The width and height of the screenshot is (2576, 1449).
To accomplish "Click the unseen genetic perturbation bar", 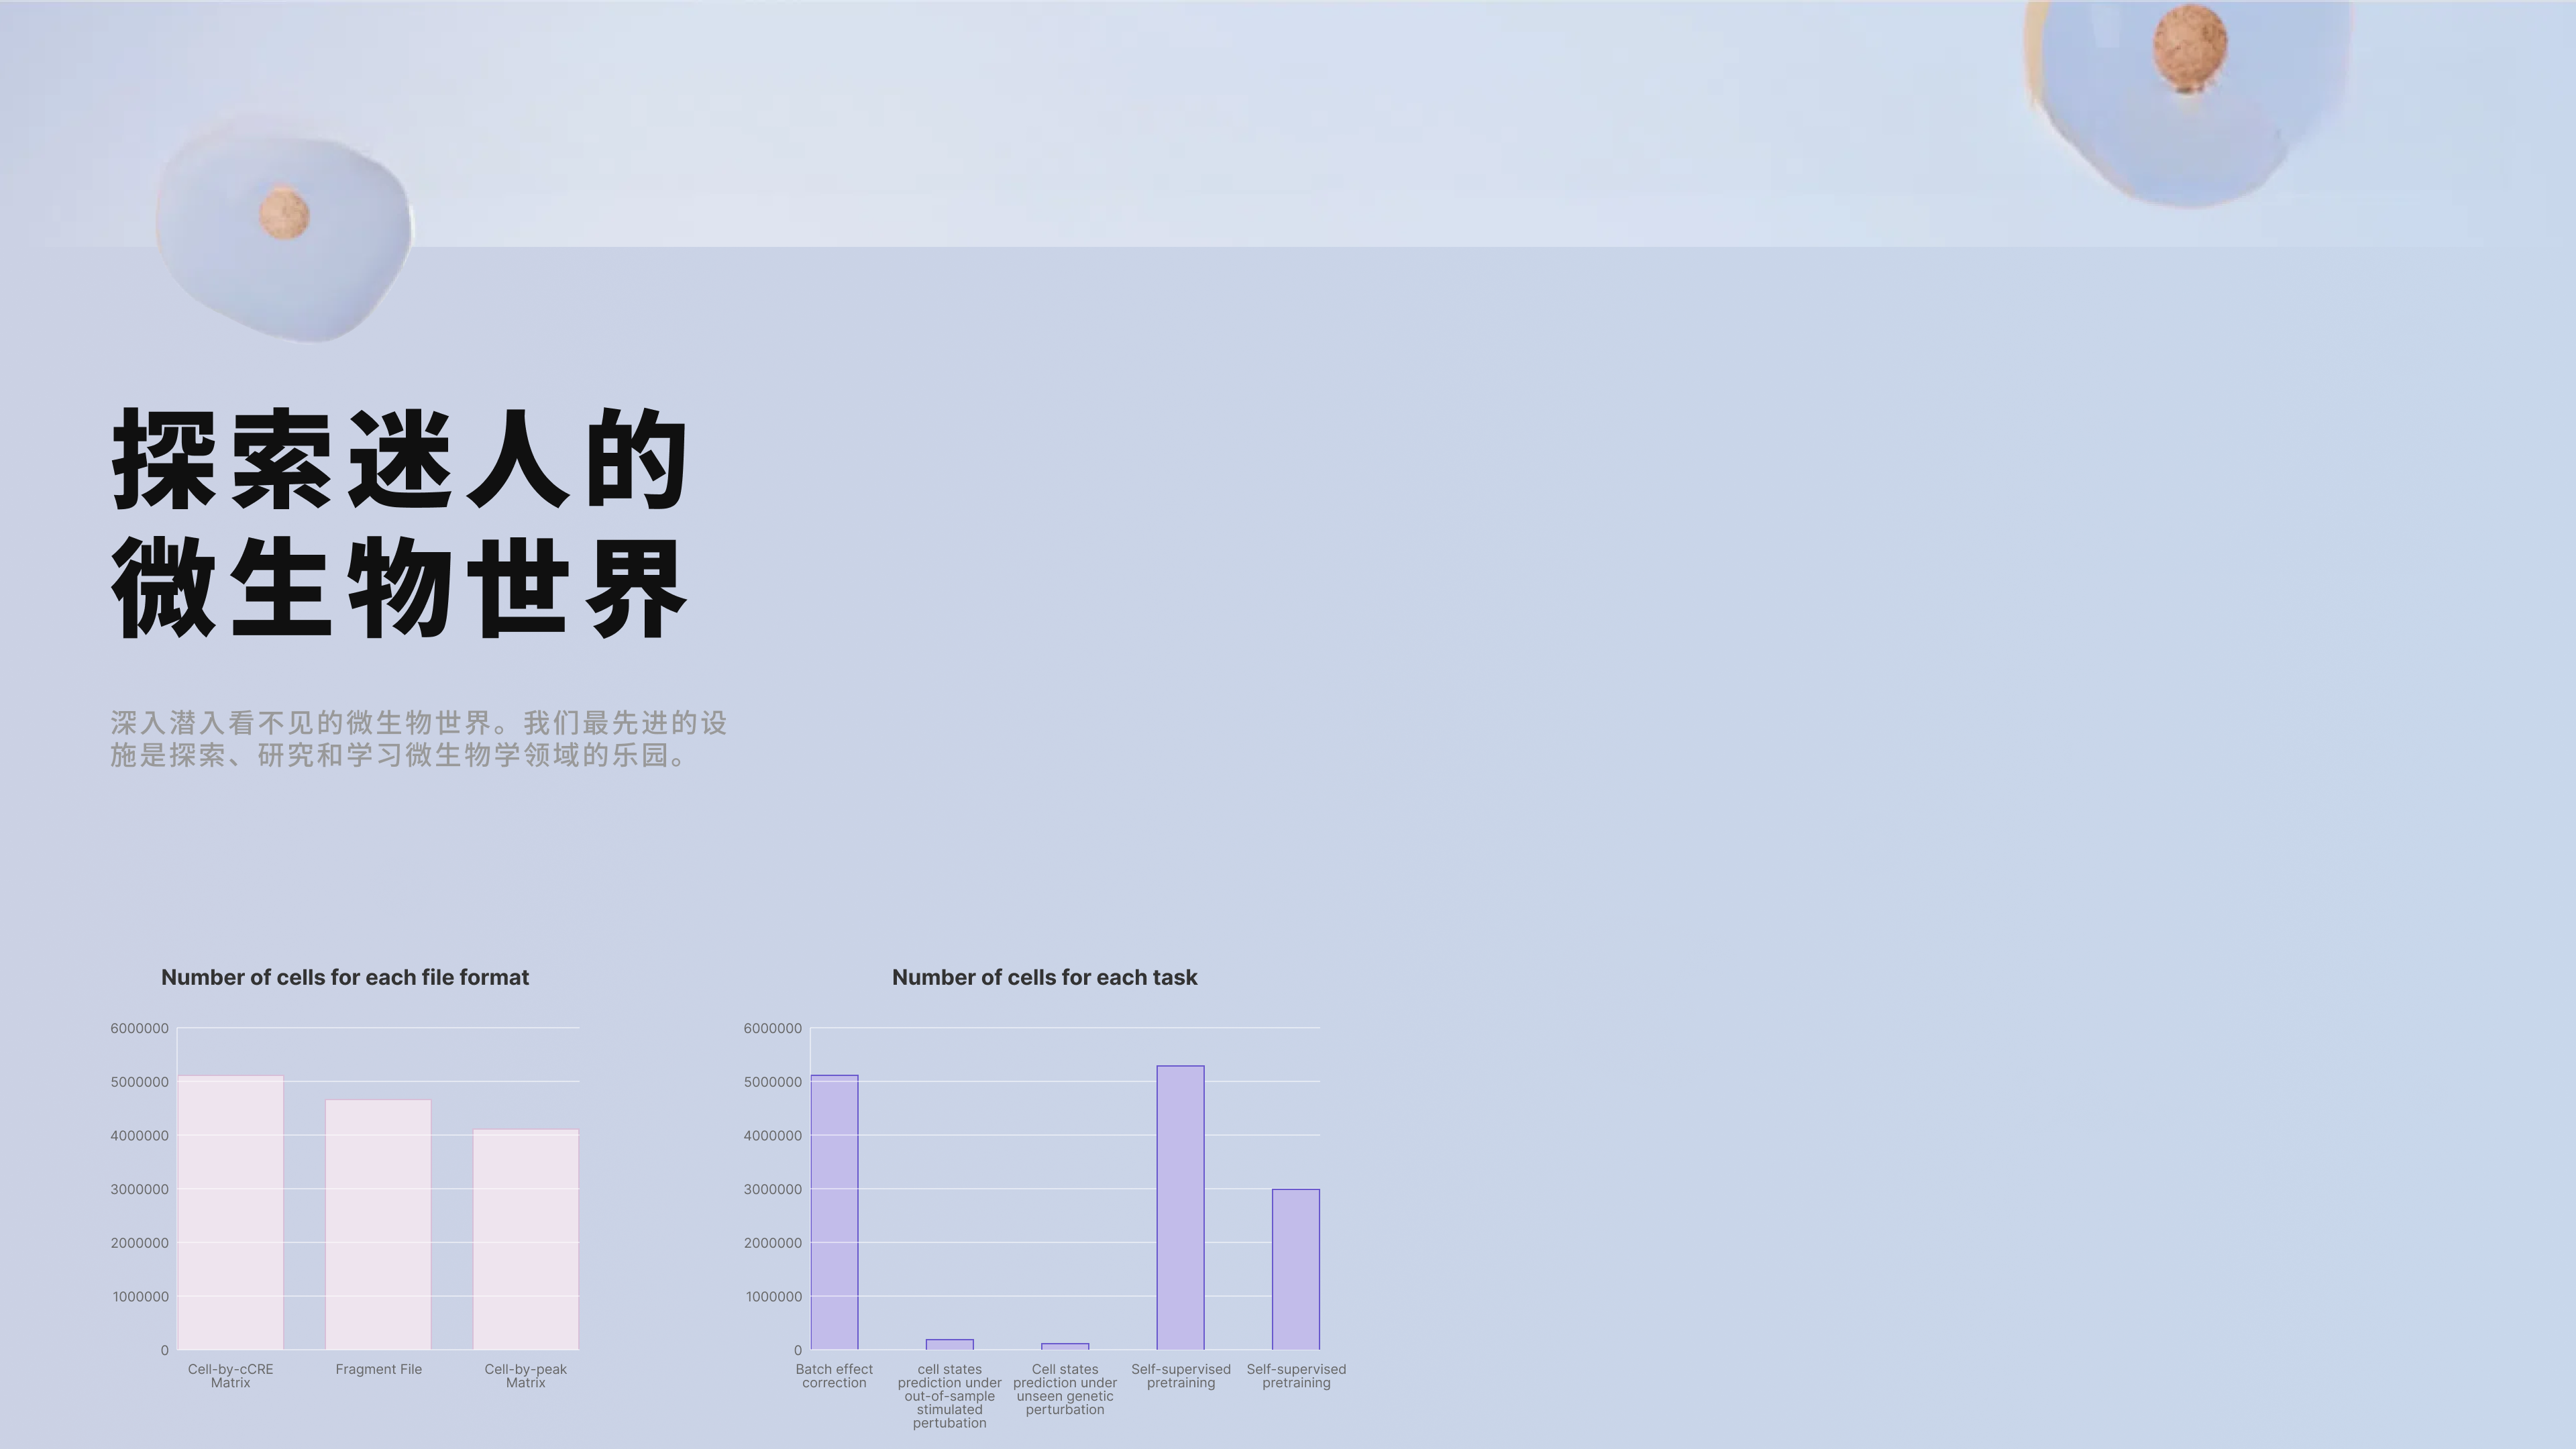I will point(1065,1347).
